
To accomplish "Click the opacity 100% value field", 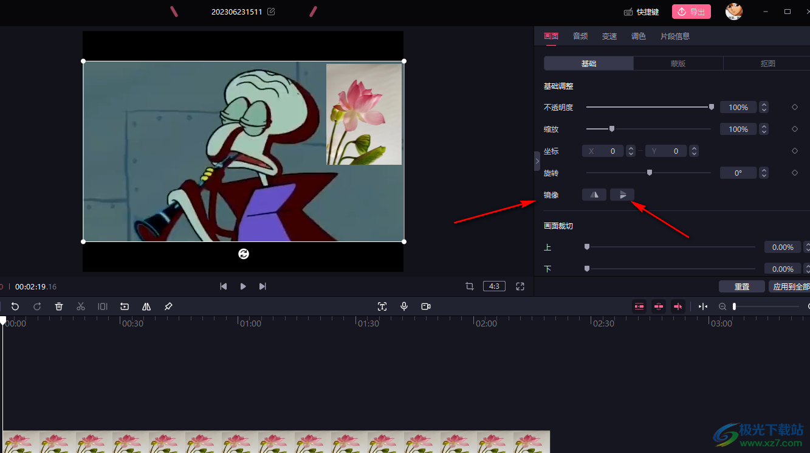I will (738, 107).
